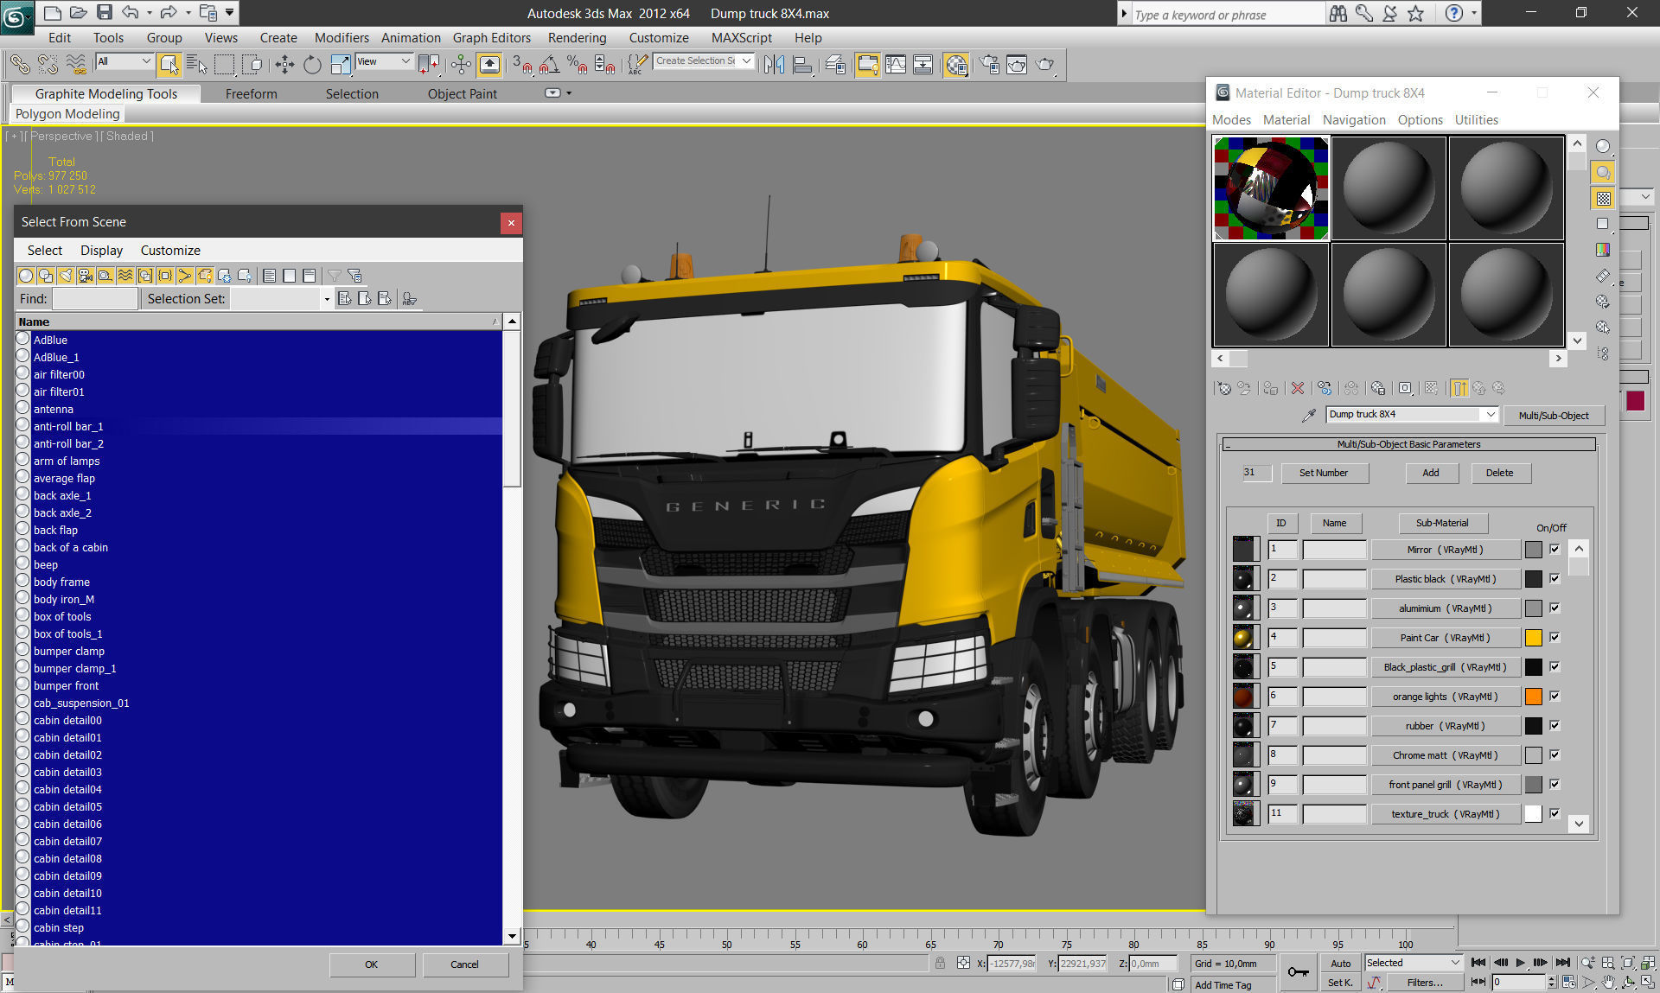Screen dimensions: 1660x993
Task: Toggle Sample Type sphere icon
Action: (1603, 146)
